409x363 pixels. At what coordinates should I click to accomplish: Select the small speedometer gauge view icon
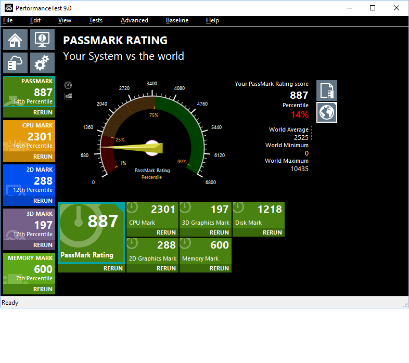[x=68, y=85]
